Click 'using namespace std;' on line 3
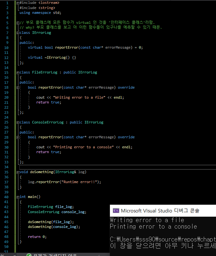 pos(40,13)
